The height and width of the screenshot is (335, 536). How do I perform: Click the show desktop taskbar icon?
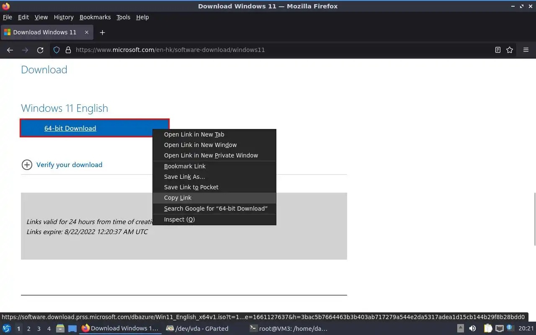click(72, 329)
